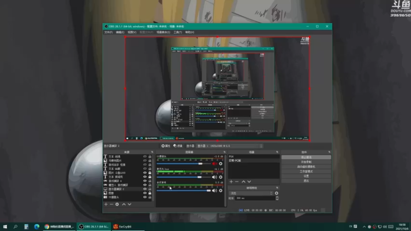411x231 pixels.
Task: Click the stop streaming button in controls
Action: (x=306, y=158)
